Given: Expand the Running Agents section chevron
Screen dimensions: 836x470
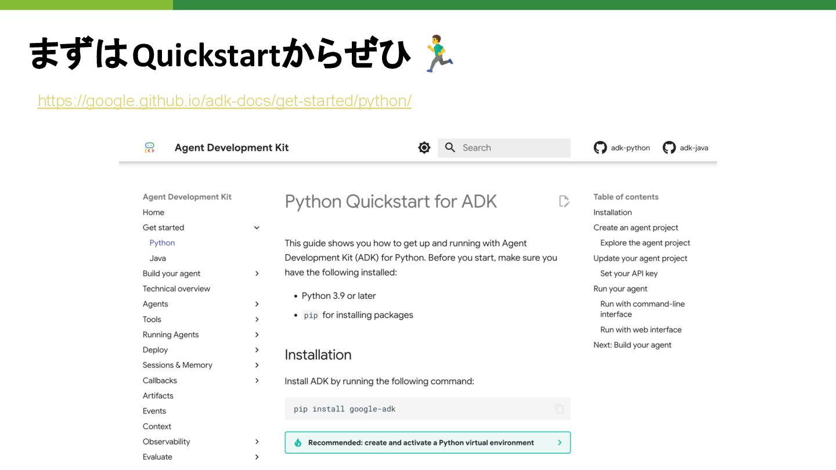Looking at the screenshot, I should [257, 334].
